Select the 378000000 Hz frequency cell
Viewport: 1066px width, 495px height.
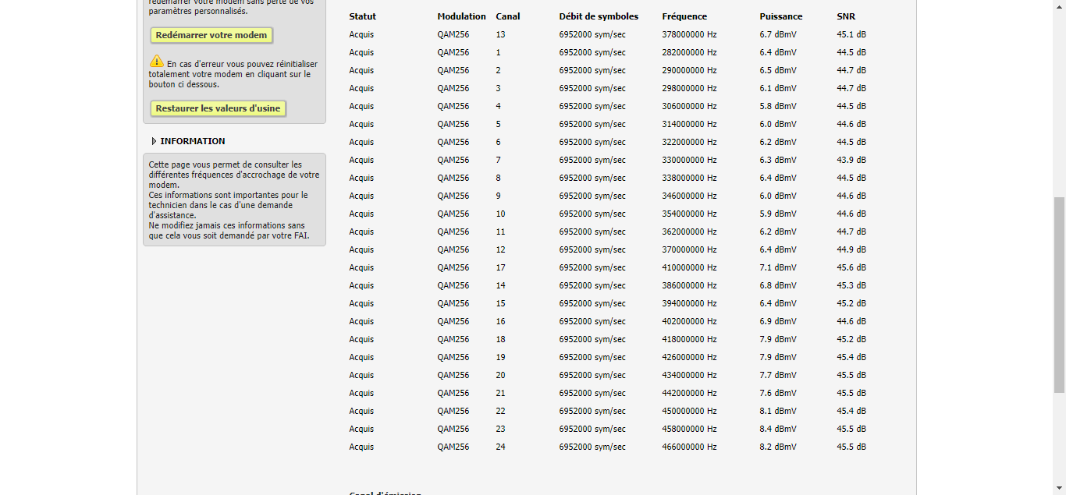click(x=689, y=34)
